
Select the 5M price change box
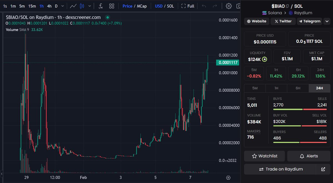tap(254, 73)
